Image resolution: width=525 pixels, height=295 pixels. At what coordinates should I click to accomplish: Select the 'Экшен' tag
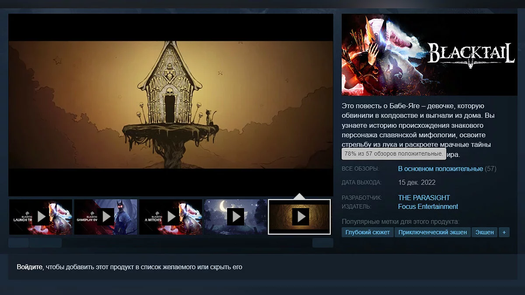484,232
